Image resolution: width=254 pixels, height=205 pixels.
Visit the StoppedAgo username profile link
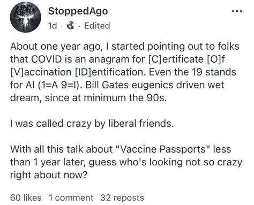(x=78, y=11)
